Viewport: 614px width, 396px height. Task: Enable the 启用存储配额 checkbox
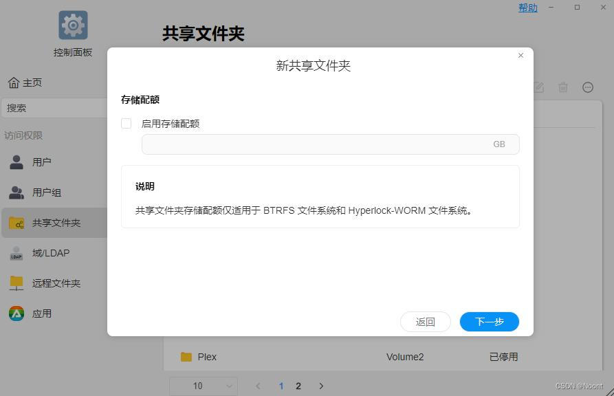pyautogui.click(x=126, y=123)
